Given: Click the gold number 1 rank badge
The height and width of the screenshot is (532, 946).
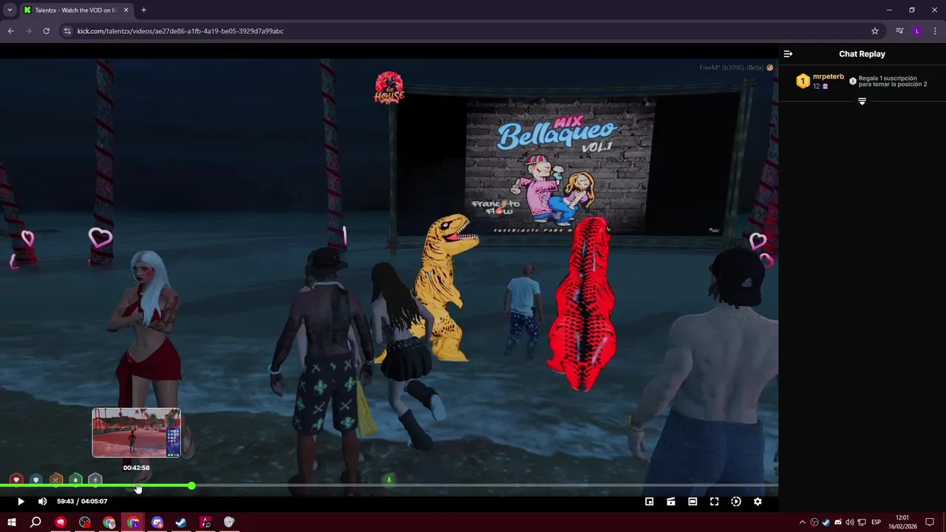Looking at the screenshot, I should click(x=803, y=81).
